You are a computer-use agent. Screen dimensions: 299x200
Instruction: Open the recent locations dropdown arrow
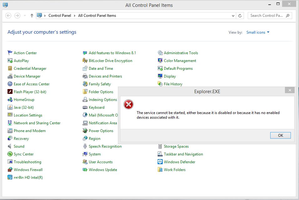click(x=25, y=16)
